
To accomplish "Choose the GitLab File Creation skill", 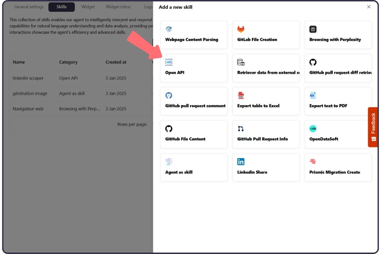I will point(266,35).
